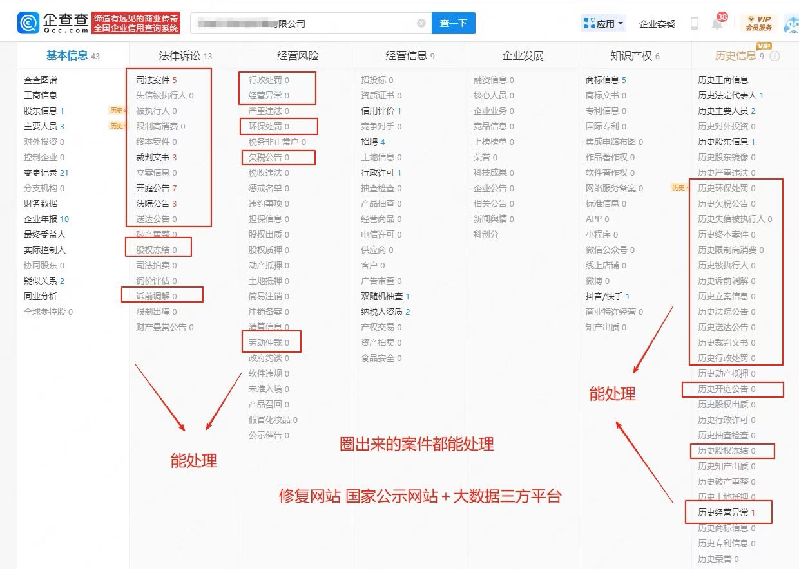799x569 pixels.
Task: Open 变更记录 under basic info
Action: coord(41,173)
